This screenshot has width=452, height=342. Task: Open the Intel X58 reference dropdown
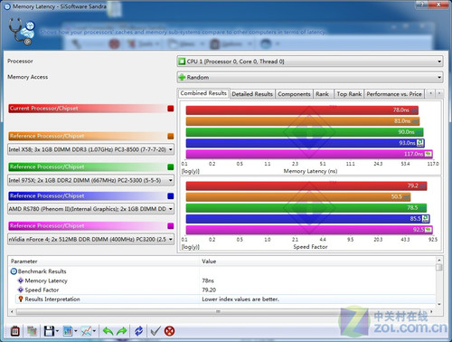[90, 149]
